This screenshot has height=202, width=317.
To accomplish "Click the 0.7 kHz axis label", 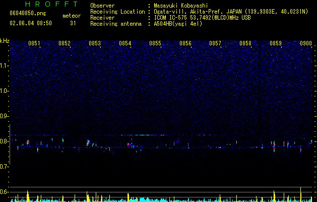I will (x=5, y=167).
